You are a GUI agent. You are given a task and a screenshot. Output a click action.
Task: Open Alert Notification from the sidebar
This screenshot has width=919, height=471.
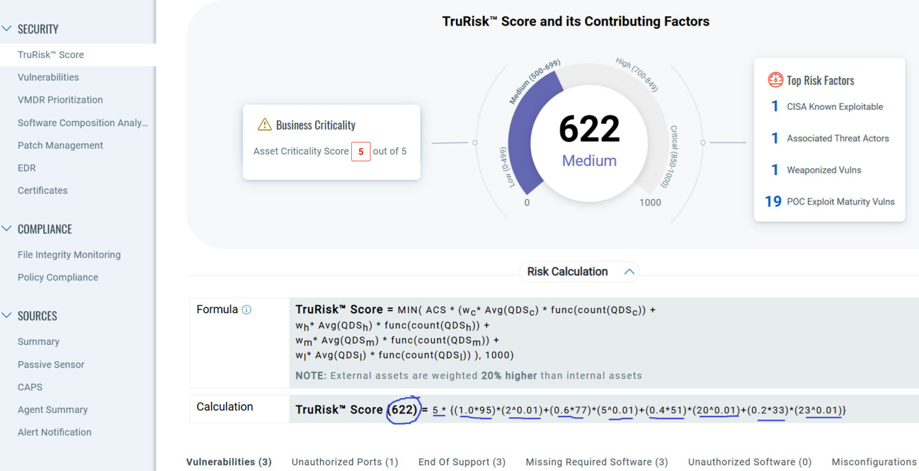click(x=54, y=432)
